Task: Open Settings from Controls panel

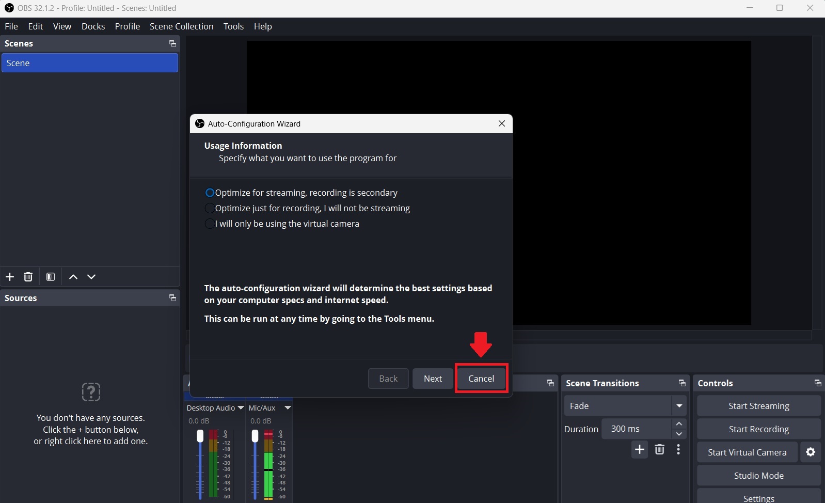Action: click(758, 496)
